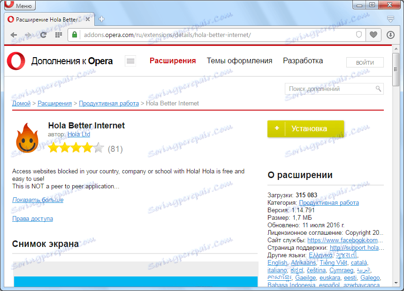Close the Hola Better Internet tab
This screenshot has width=404, height=291.
tap(88, 19)
